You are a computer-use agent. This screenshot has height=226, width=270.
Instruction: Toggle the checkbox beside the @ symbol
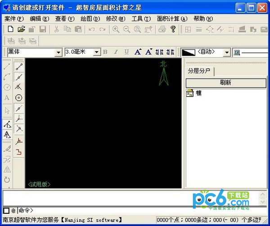click(6, 211)
